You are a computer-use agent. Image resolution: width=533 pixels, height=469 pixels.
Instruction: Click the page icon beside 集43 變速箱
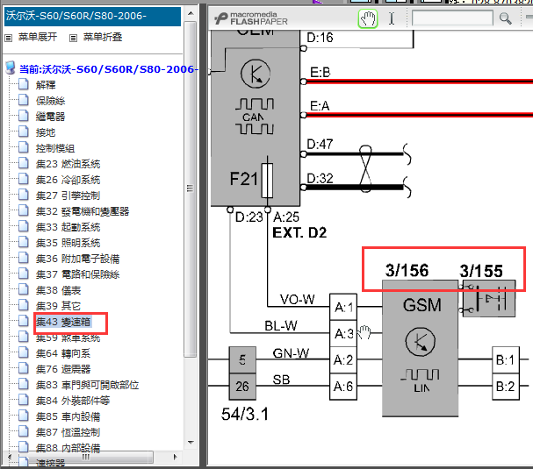click(x=24, y=321)
